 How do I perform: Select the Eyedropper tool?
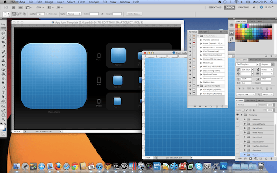click(x=3, y=47)
